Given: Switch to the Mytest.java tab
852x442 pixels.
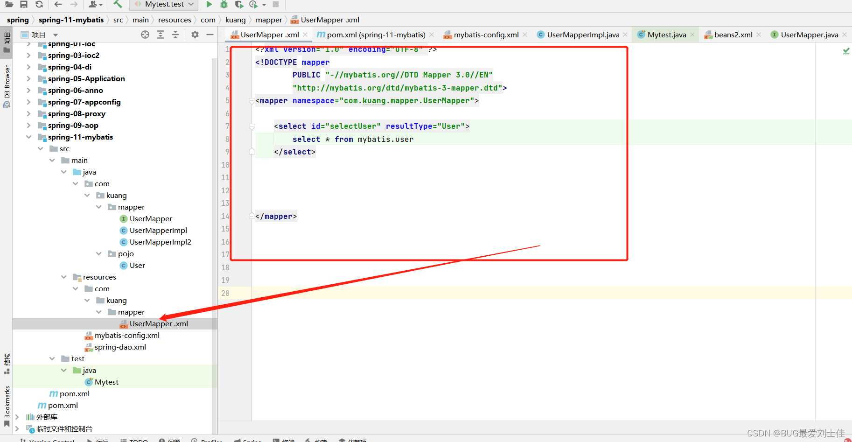Looking at the screenshot, I should (x=667, y=34).
